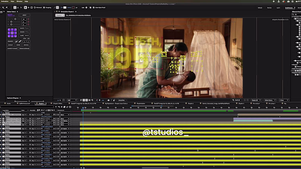Open the Active Camera view dropdown
Image resolution: width=301 pixels, height=169 pixels.
coord(270,100)
